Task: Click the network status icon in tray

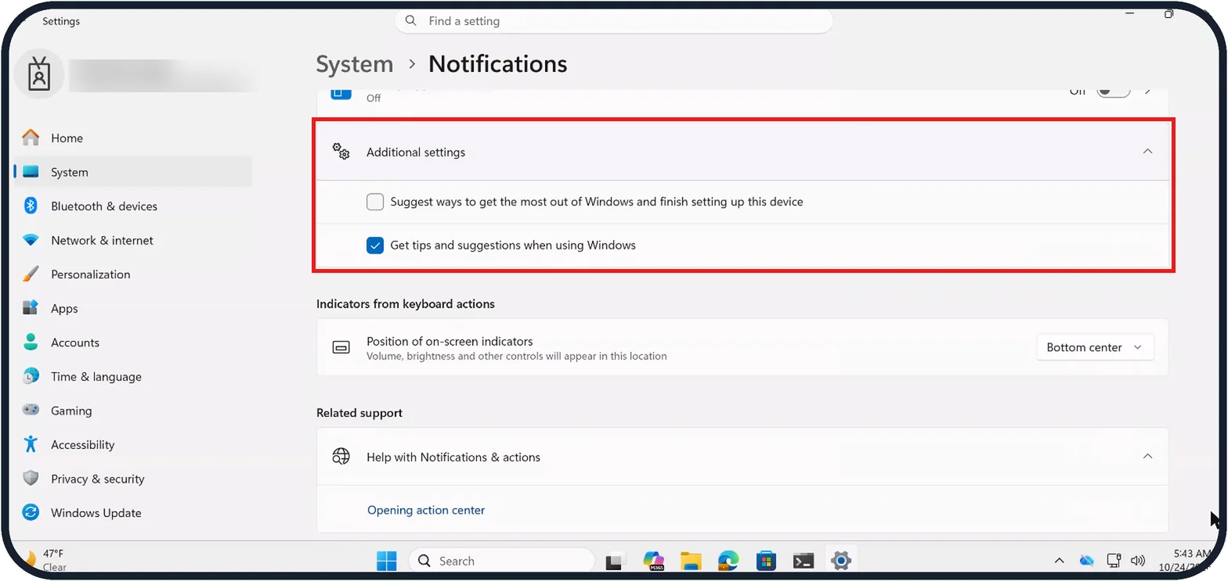Action: click(1114, 561)
